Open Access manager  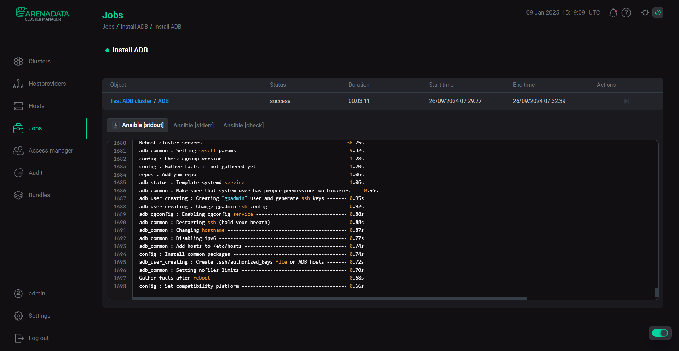point(51,150)
